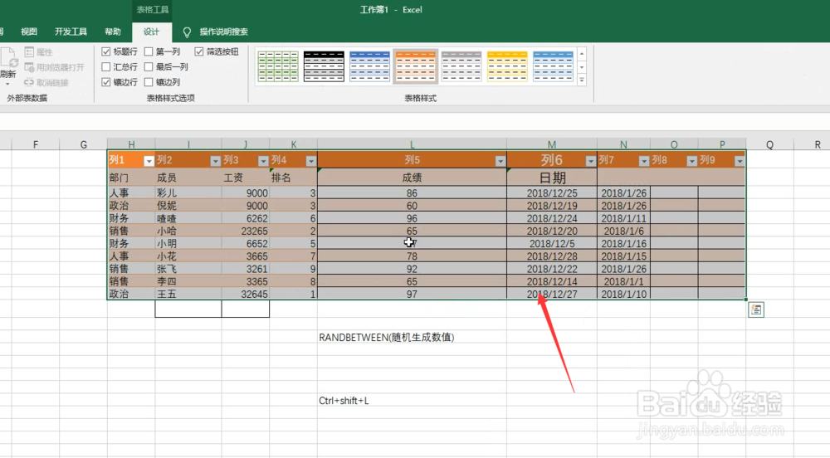The height and width of the screenshot is (458, 830).
Task: Toggle the Banded Rows (镶边行) checkbox
Action: coord(106,82)
